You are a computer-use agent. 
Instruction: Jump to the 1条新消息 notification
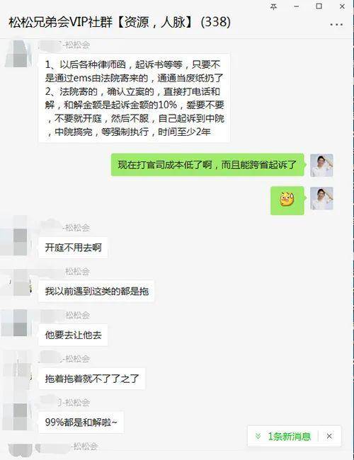click(x=289, y=436)
